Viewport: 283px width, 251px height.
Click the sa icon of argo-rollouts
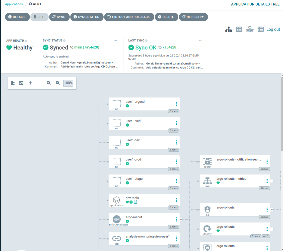tap(207, 209)
